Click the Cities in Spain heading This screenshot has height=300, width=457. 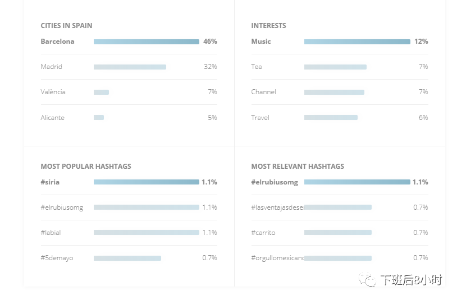66,26
